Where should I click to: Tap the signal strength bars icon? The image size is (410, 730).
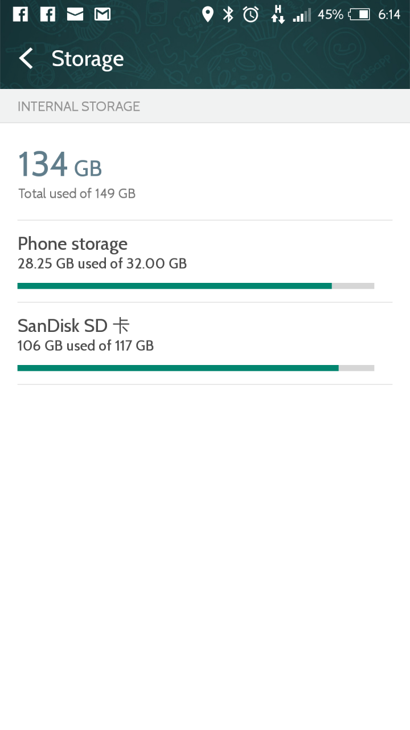tap(302, 15)
